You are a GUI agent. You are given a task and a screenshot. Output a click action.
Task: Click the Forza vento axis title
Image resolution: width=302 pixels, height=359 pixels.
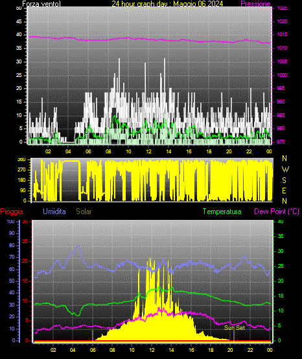point(41,4)
